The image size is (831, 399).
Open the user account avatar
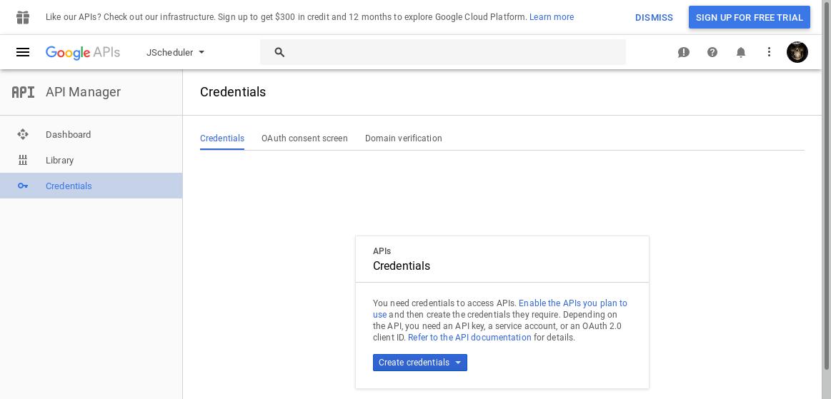click(797, 52)
